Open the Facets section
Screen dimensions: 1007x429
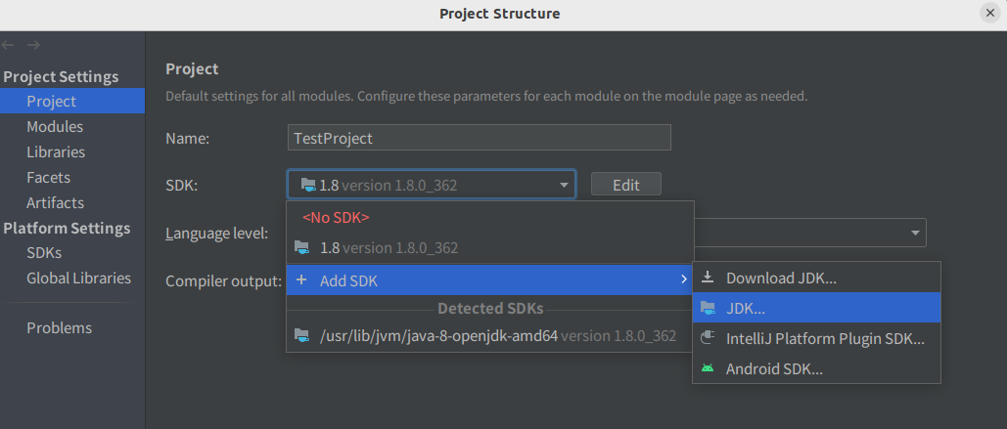[72, 177]
